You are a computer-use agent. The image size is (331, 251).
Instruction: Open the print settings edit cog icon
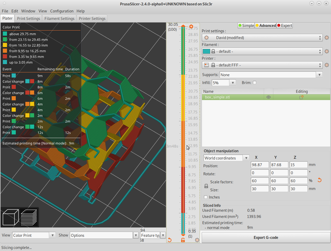(327, 37)
